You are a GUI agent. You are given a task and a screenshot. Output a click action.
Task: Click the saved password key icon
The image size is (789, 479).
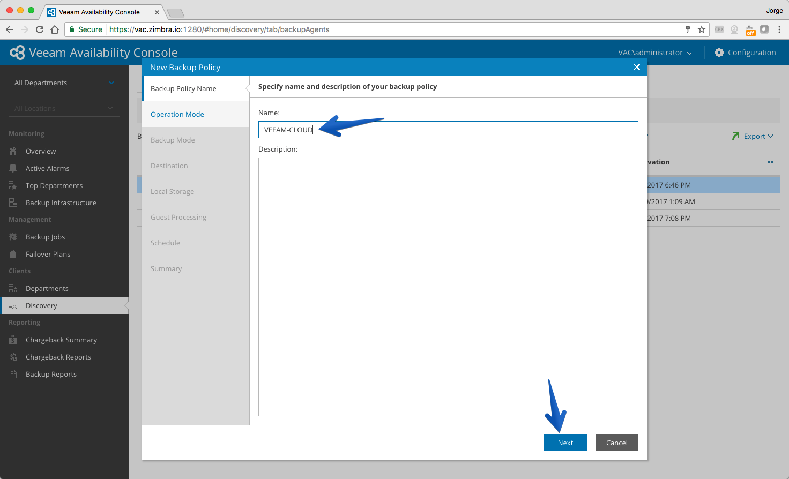click(688, 29)
